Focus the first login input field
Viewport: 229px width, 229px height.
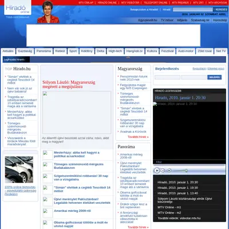(x=167, y=77)
